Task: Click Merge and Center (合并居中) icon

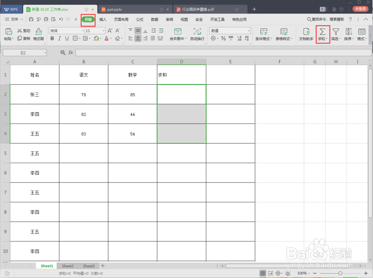Action: [x=178, y=32]
